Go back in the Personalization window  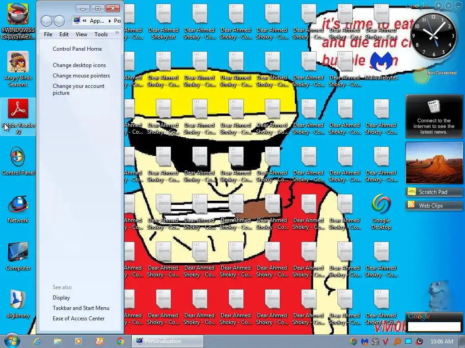click(47, 21)
